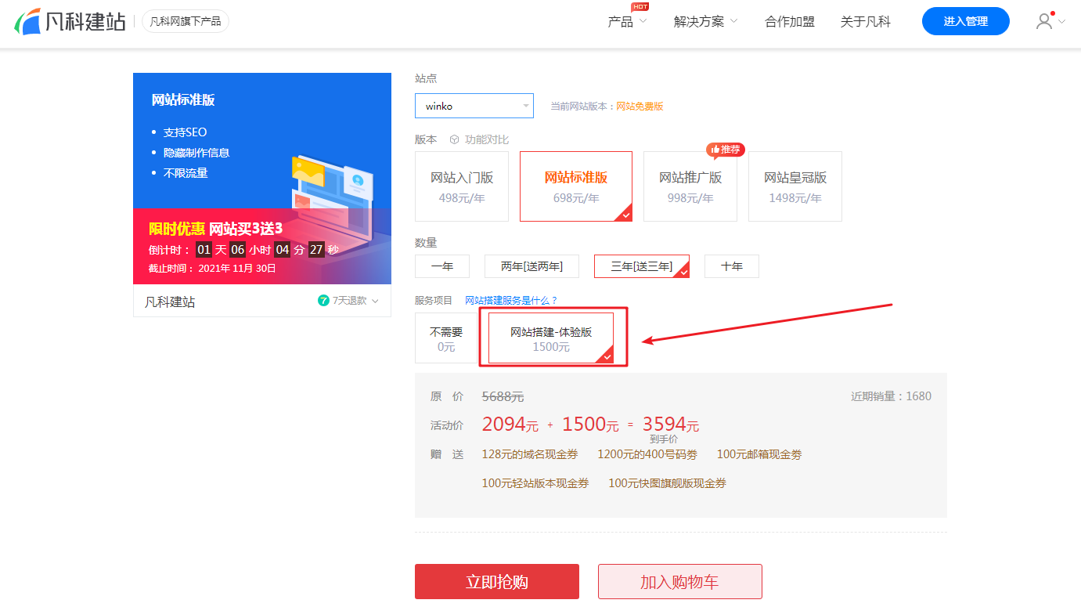Choose the 三年[送三年] quantity option

coord(642,266)
